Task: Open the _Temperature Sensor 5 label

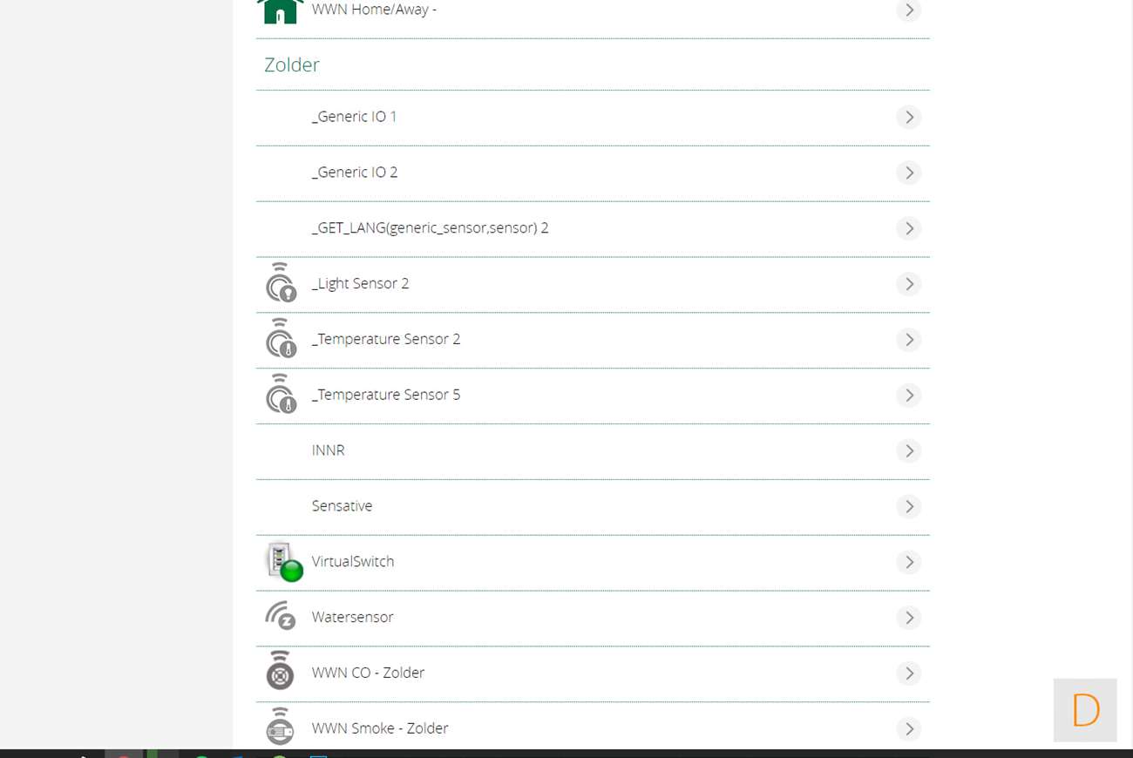Action: tap(386, 395)
